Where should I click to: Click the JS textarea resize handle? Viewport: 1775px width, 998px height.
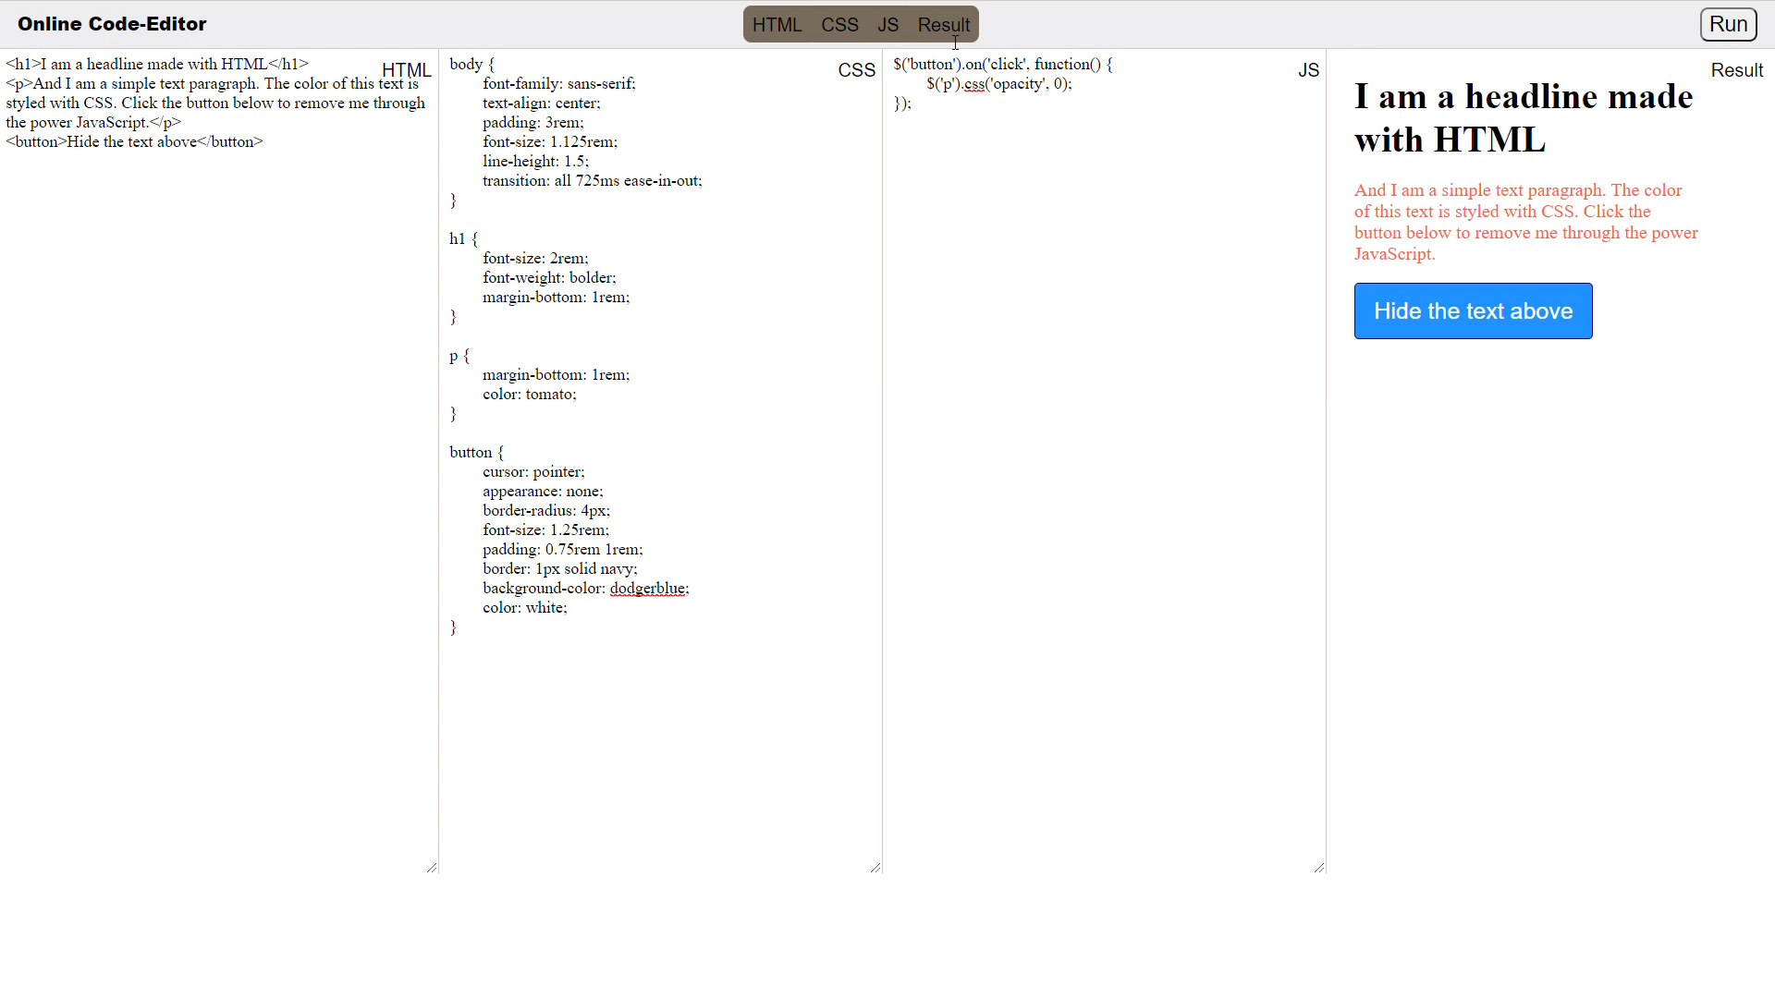[1316, 867]
